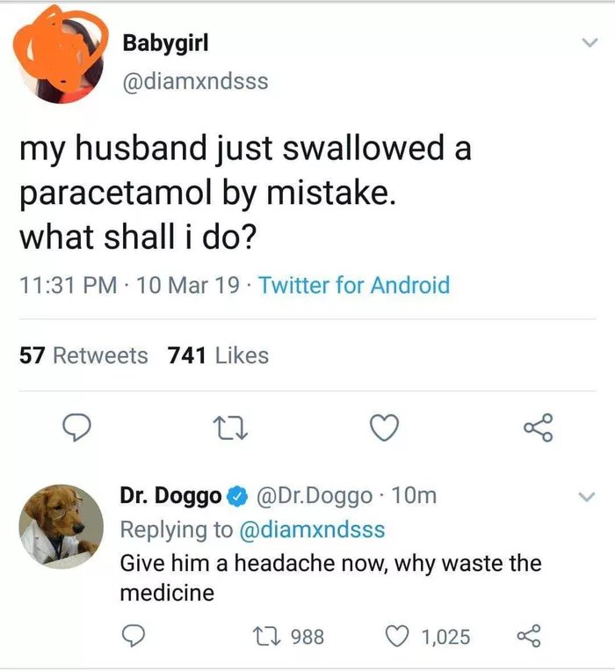Image resolution: width=615 pixels, height=672 pixels.
Task: Reply to Babygirl's main tweet
Action: click(80, 428)
